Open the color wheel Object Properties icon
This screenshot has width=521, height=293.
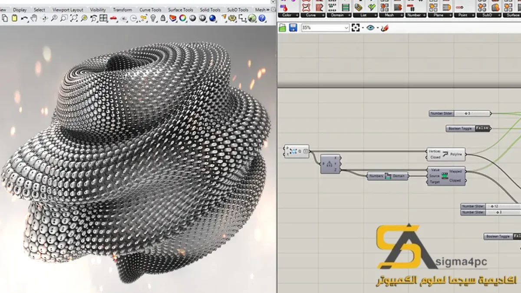[183, 18]
